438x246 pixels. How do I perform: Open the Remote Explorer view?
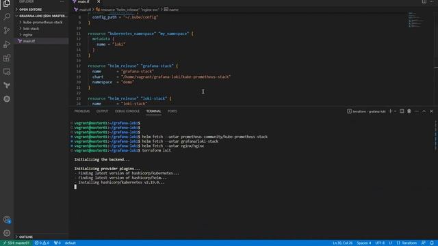7,72
